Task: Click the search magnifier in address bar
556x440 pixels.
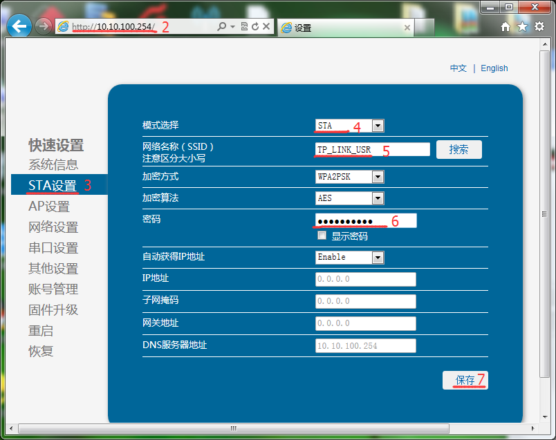Action: pyautogui.click(x=221, y=27)
